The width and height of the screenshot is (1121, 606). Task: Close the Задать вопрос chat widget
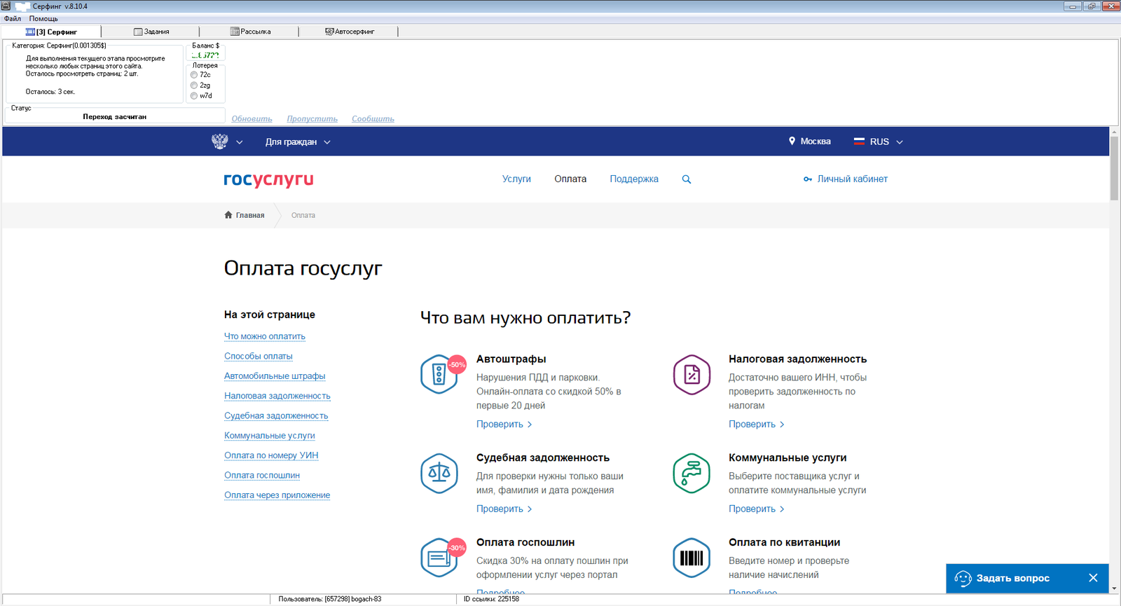click(1093, 578)
